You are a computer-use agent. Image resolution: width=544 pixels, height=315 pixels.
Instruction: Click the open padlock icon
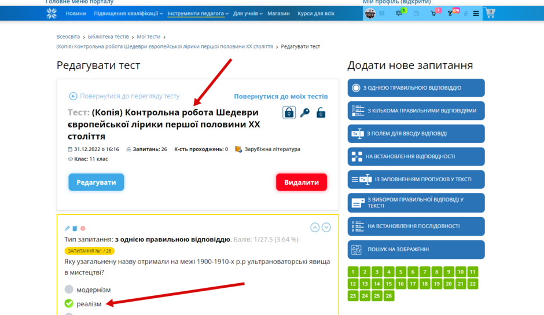(x=321, y=112)
